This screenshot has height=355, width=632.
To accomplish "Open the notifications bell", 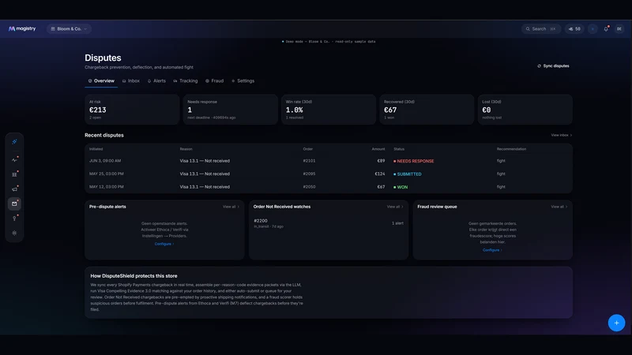I will click(606, 29).
